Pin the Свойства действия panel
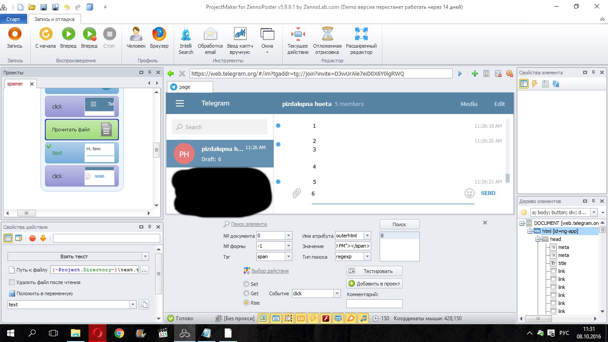Screen dimensions: 608x342 click(x=149, y=227)
